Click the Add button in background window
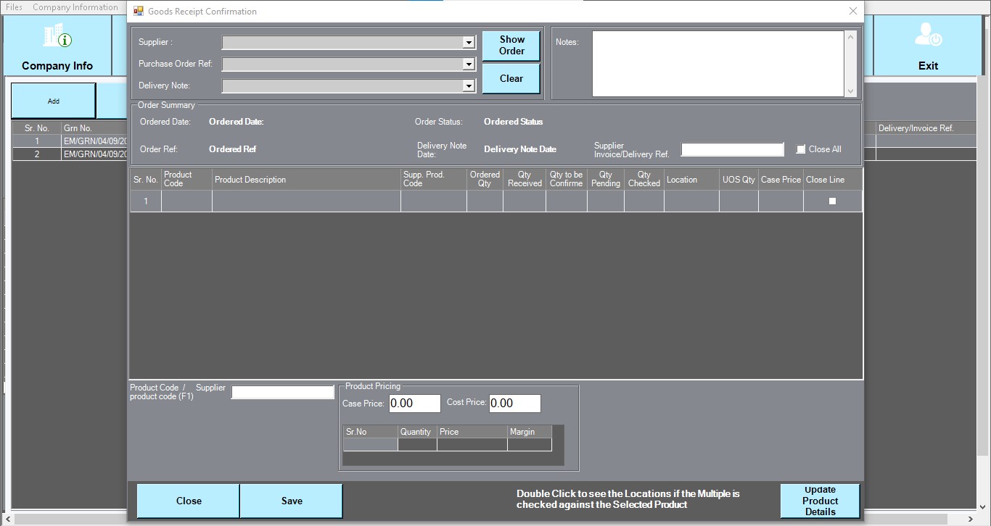The width and height of the screenshot is (991, 526). [x=54, y=101]
